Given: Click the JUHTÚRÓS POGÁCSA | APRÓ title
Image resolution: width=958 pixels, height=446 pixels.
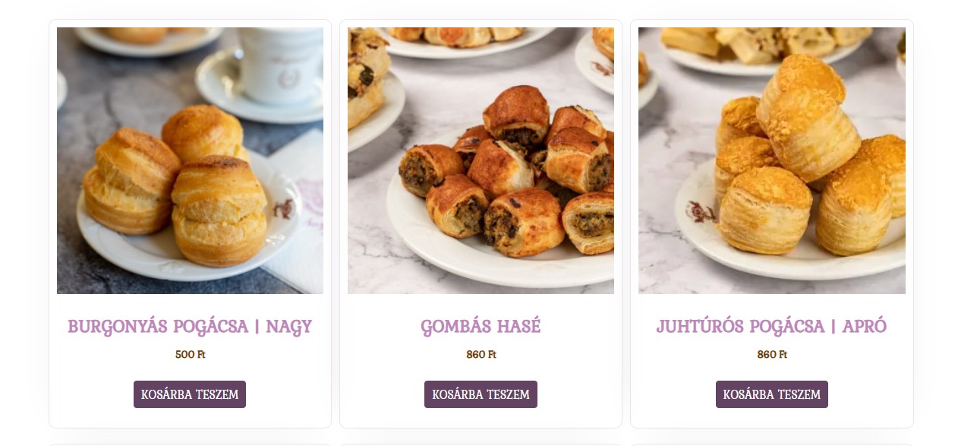Looking at the screenshot, I should pyautogui.click(x=772, y=327).
